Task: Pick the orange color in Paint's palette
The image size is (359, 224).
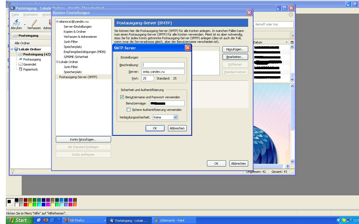Action: coord(75,205)
